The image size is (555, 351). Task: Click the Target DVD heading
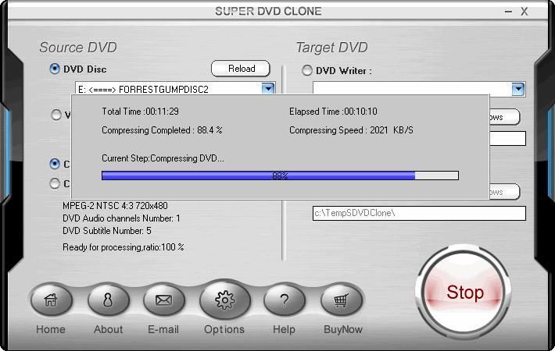coord(331,48)
